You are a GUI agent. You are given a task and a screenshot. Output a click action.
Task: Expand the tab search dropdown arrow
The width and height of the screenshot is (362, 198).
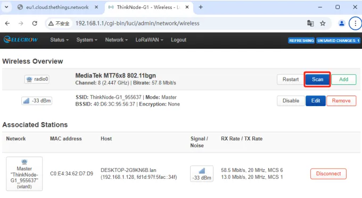6,7
